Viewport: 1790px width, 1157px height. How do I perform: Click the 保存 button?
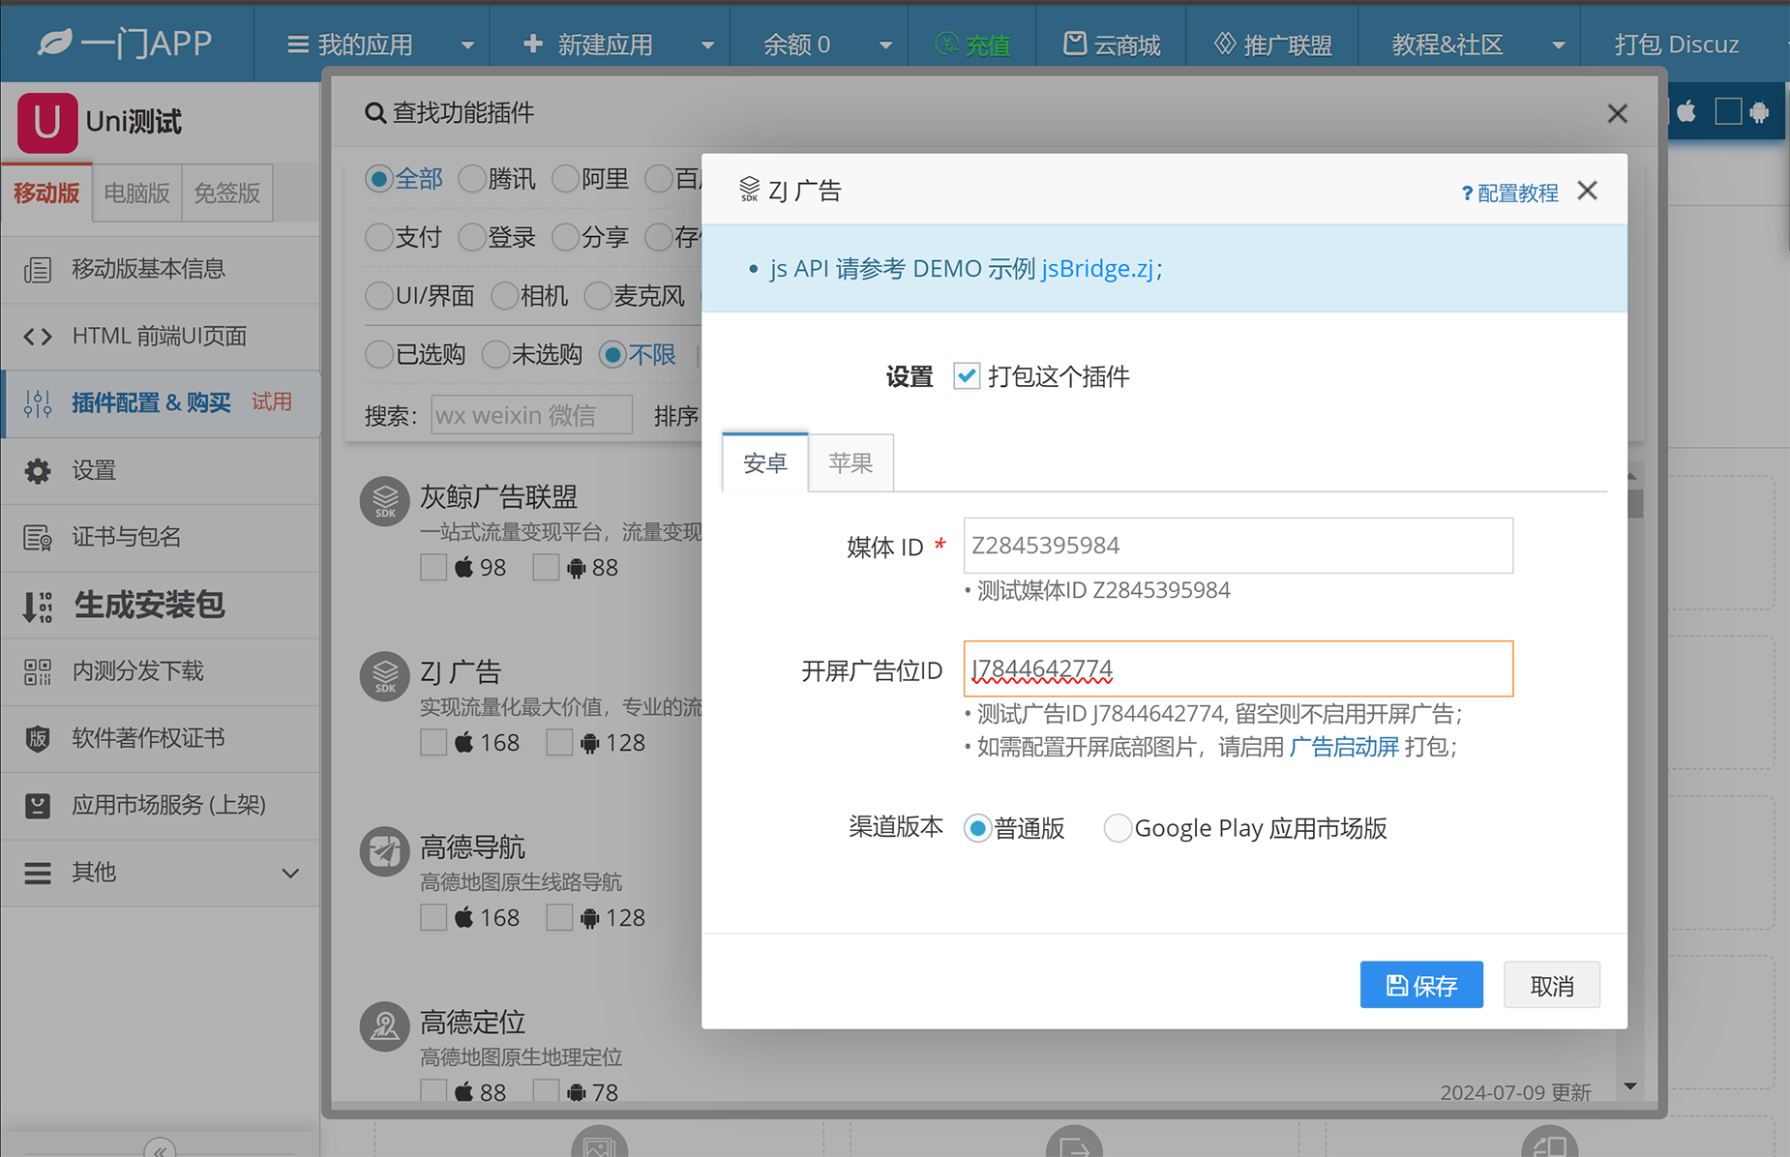pyautogui.click(x=1421, y=985)
